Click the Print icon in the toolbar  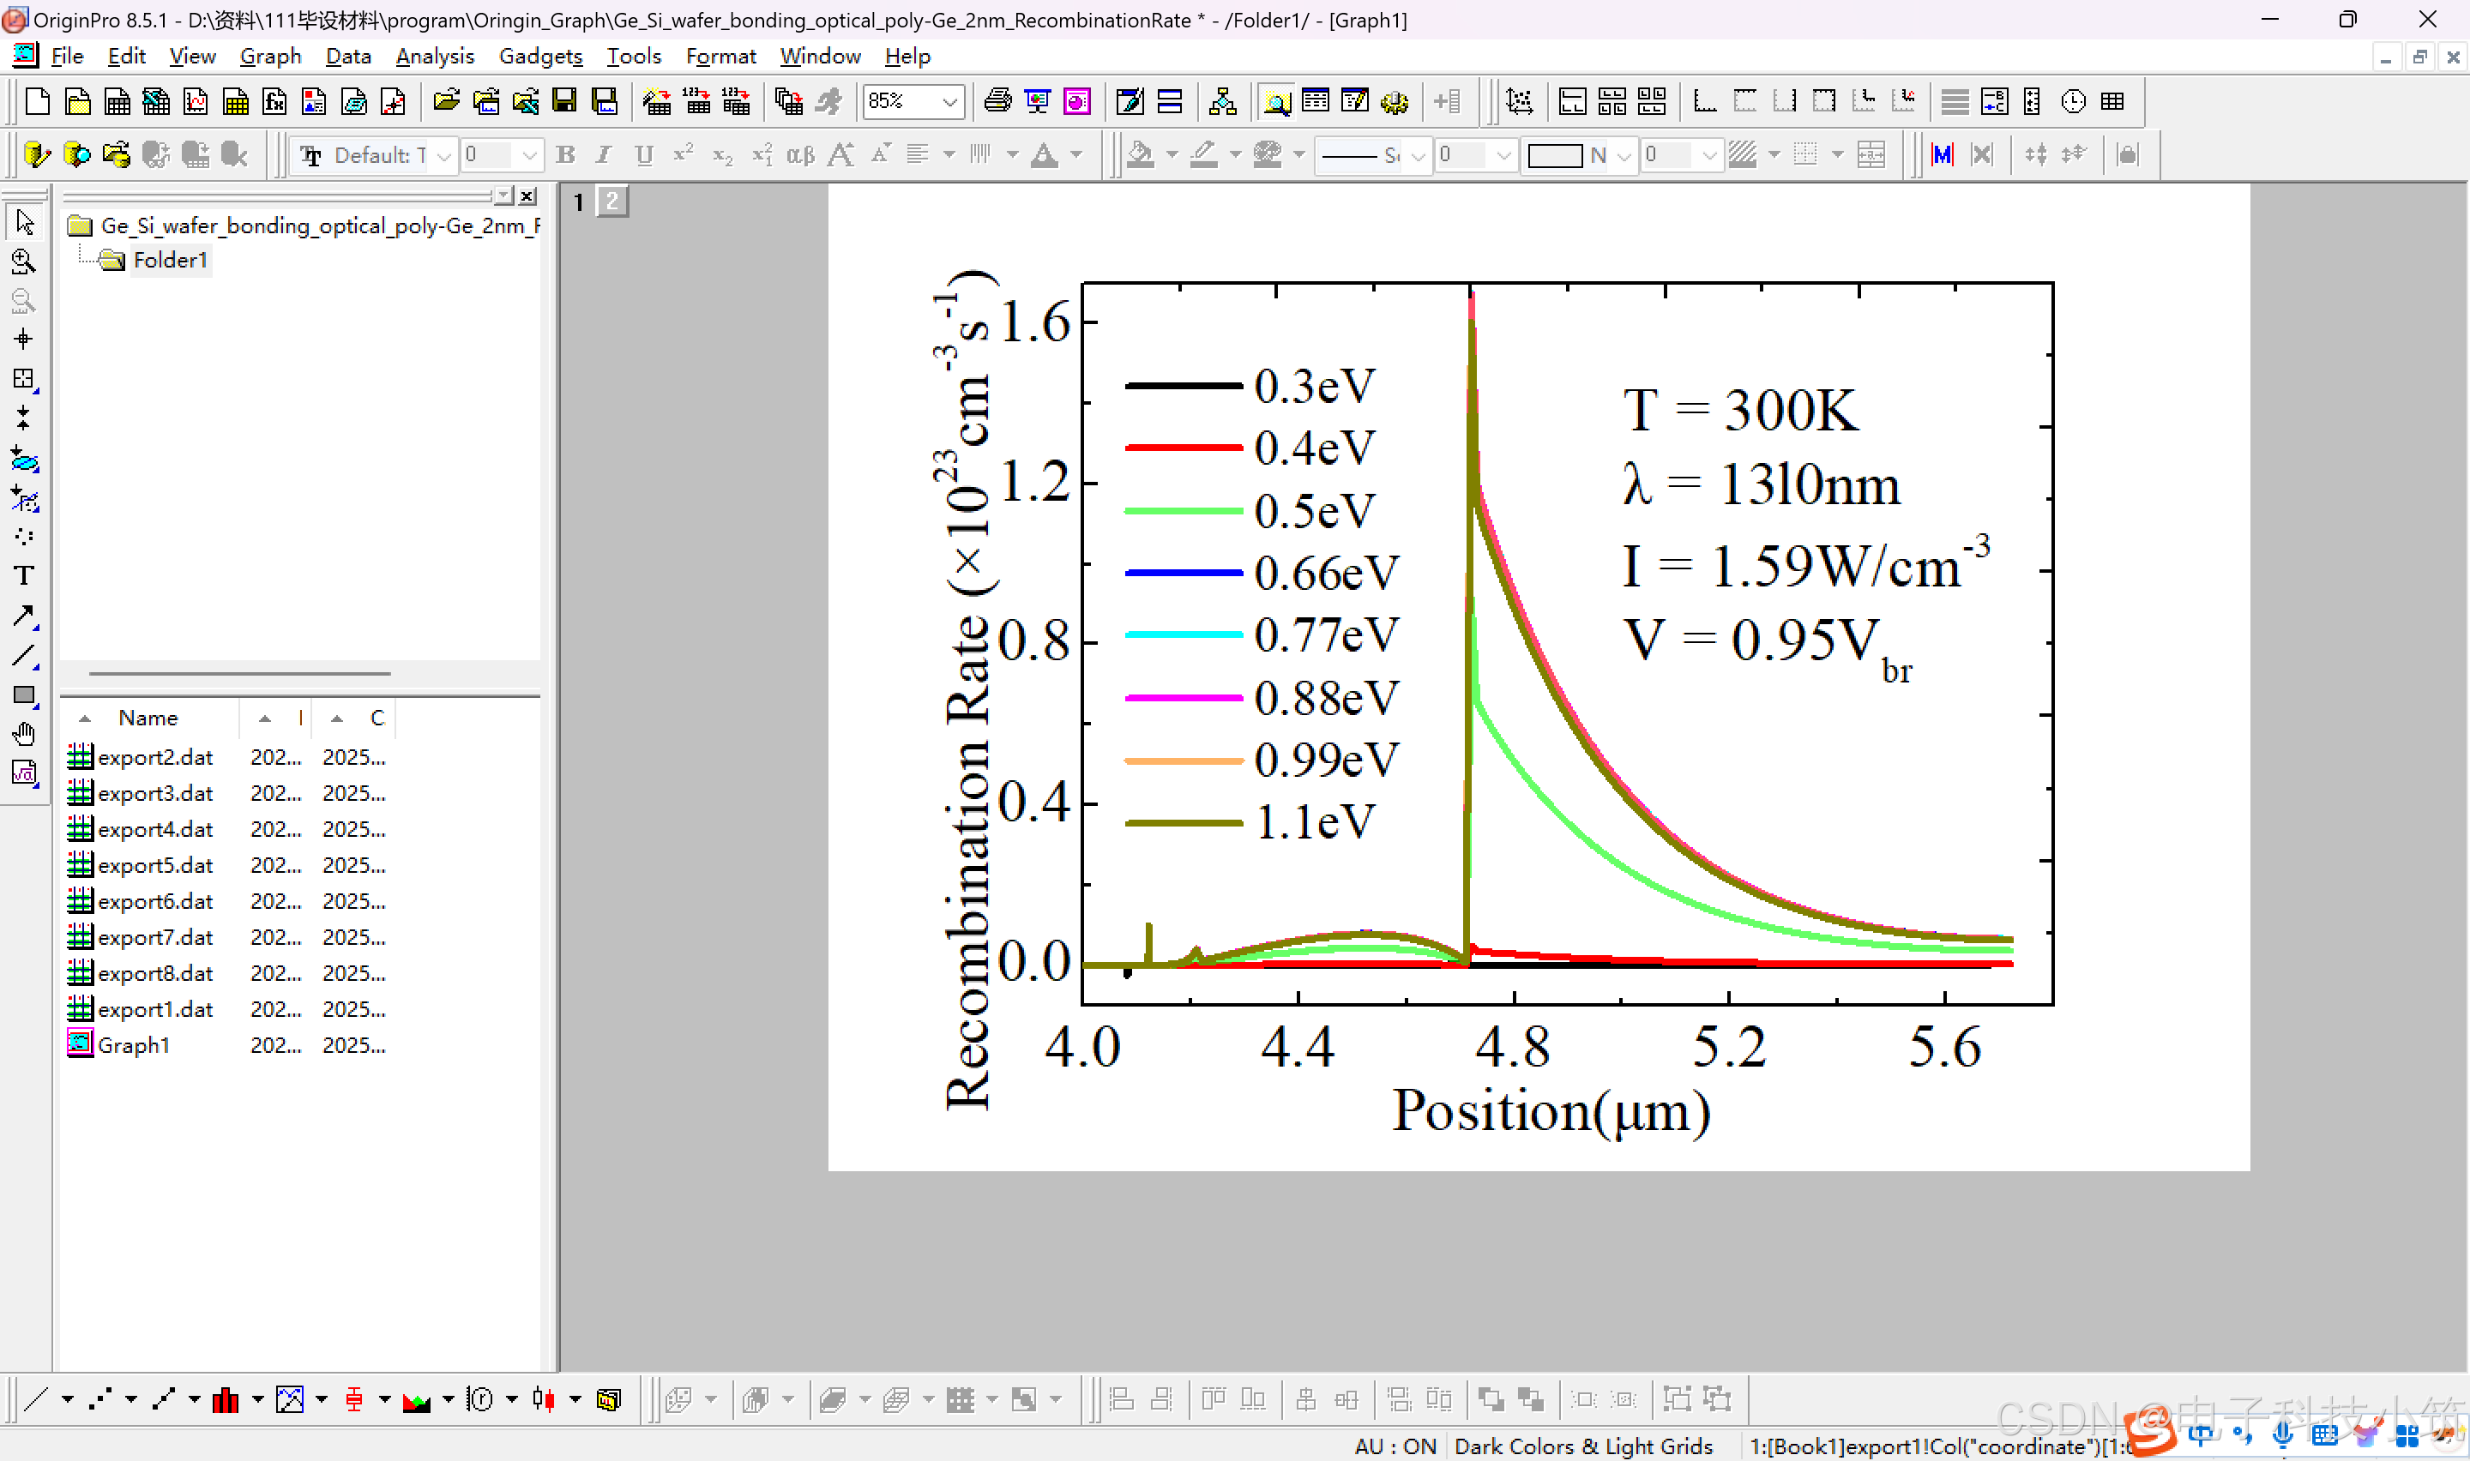click(997, 101)
